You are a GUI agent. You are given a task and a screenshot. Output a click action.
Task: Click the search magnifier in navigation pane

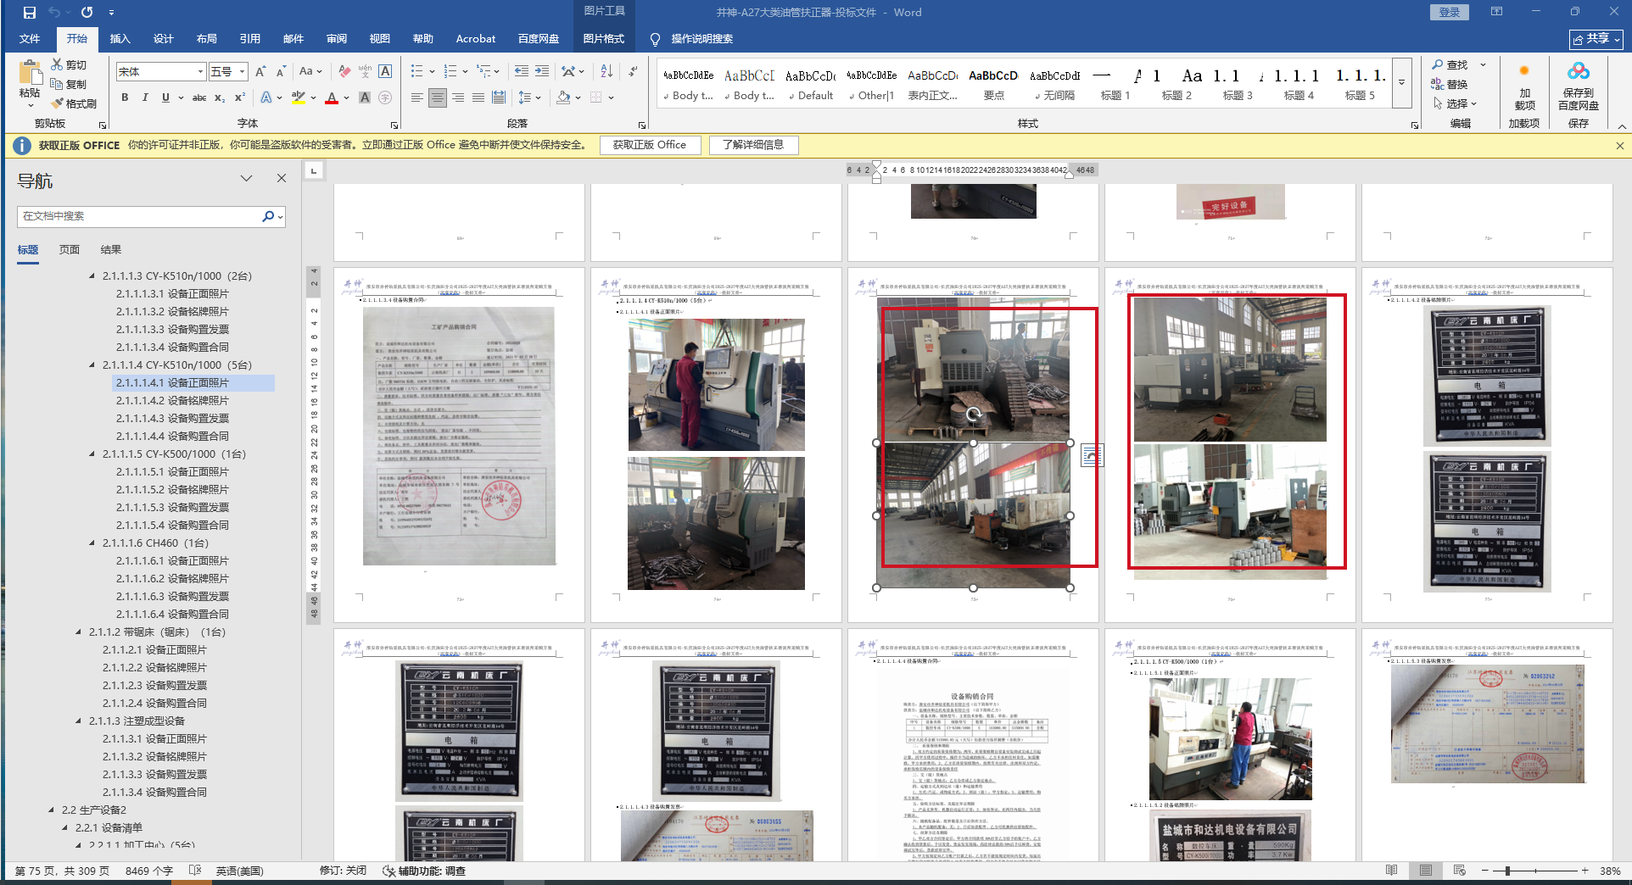pyautogui.click(x=268, y=216)
